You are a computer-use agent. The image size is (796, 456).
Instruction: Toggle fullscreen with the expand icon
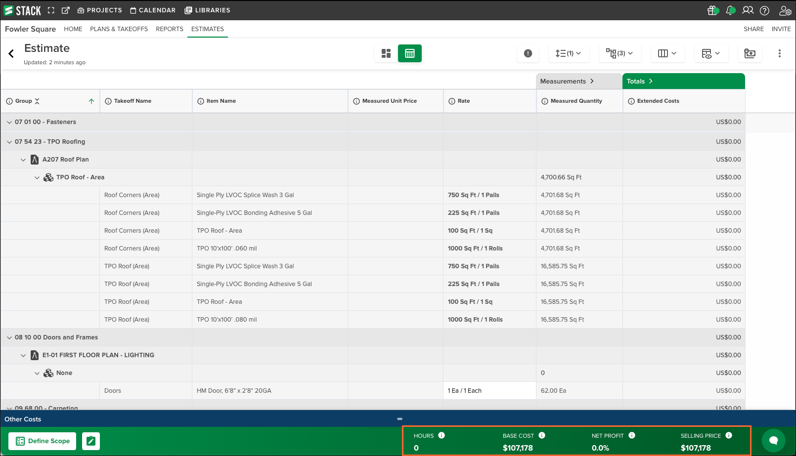[51, 10]
